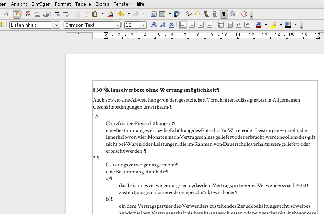Increase the paragraph indent
This screenshot has height=214, width=324.
click(247, 25)
